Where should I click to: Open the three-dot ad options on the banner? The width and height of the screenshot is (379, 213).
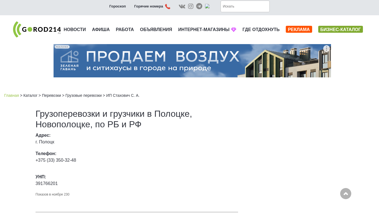[x=327, y=49]
